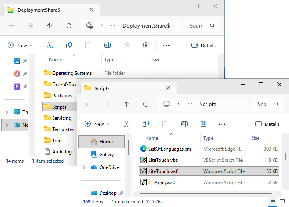The image size is (289, 207).
Task: Expand This PC node in DeploymentShare$ sidebar
Action: tap(7, 112)
